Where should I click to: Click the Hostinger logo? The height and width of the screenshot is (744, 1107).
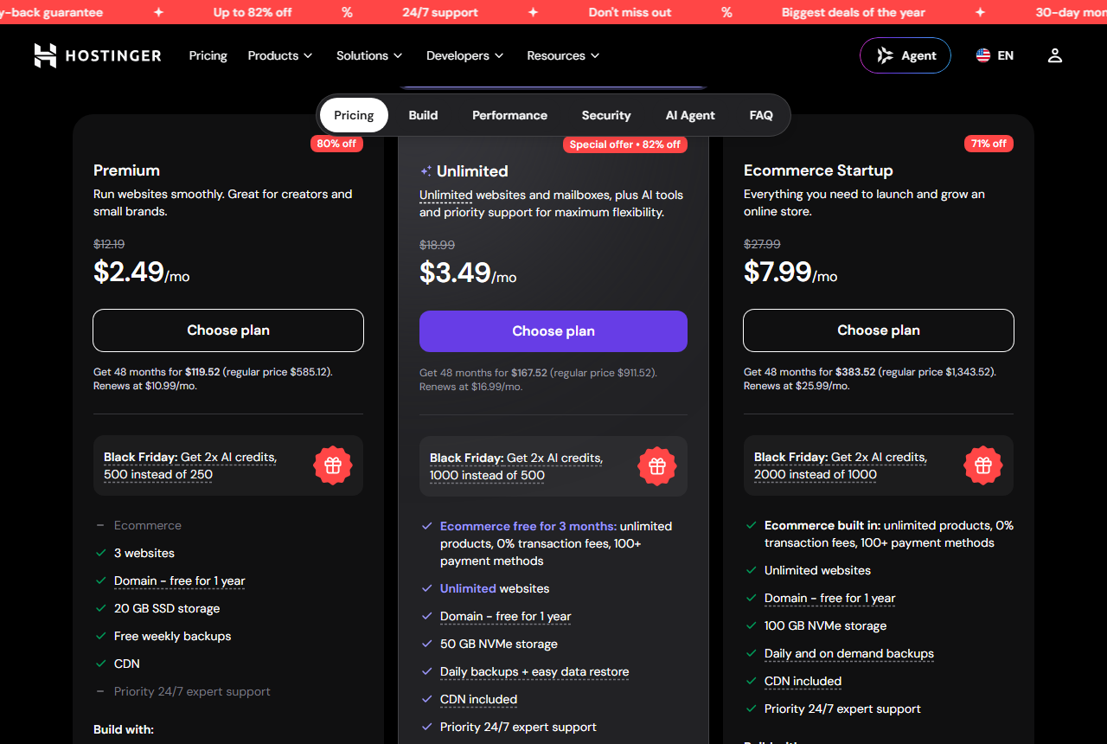tap(98, 55)
